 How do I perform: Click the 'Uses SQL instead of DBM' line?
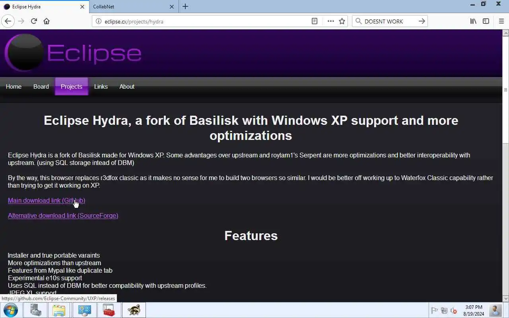(107, 285)
